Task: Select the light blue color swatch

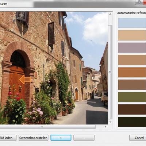Action: point(132,23)
